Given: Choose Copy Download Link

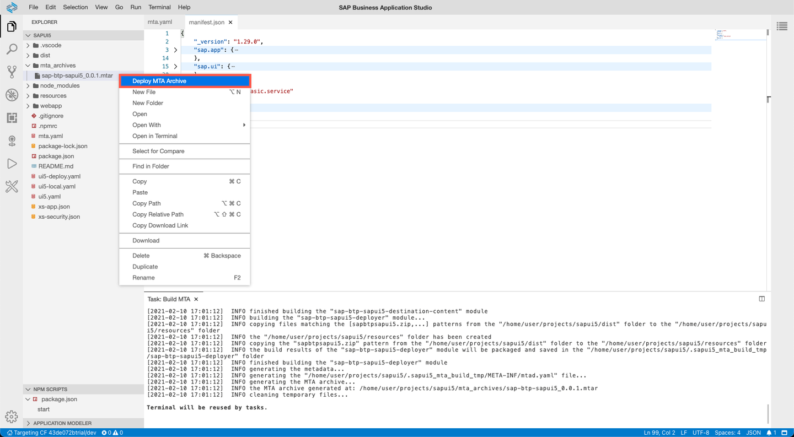Looking at the screenshot, I should (185, 225).
